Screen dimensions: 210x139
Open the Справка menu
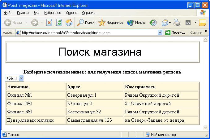click(89, 13)
